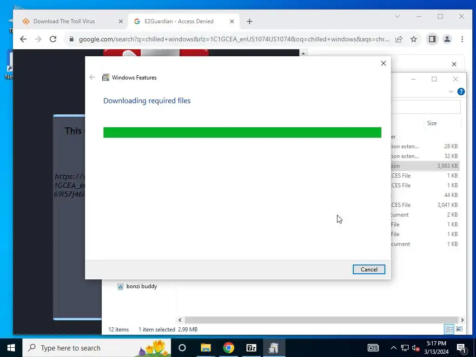Go back in Chrome
Image resolution: width=476 pixels, height=357 pixels.
click(23, 39)
